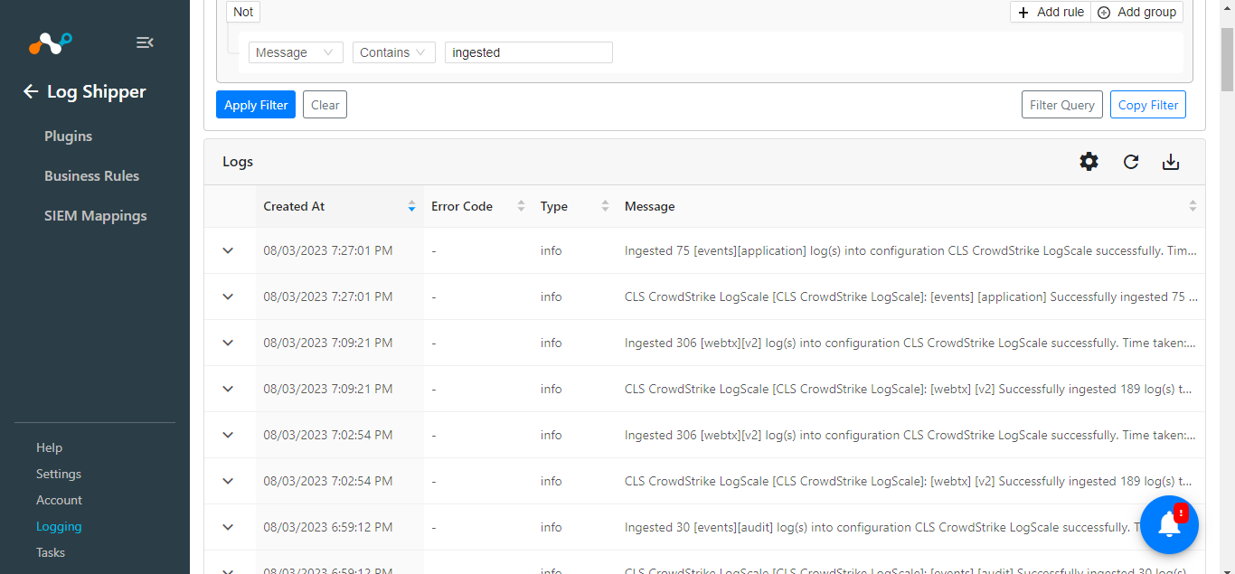The image size is (1235, 574).
Task: Click the Apply Filter button
Action: click(x=256, y=105)
